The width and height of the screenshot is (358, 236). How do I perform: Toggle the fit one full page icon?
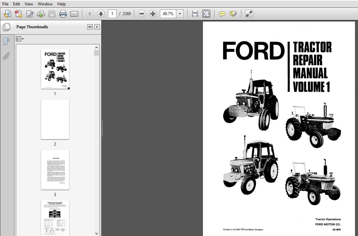[x=206, y=14]
